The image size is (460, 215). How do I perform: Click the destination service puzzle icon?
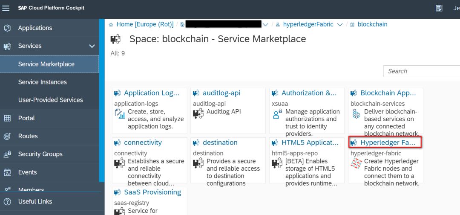click(198, 163)
